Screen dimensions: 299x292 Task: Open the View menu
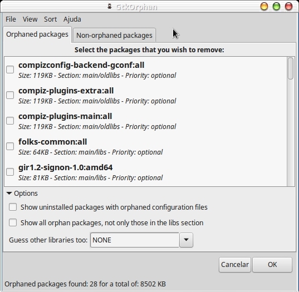(30, 19)
